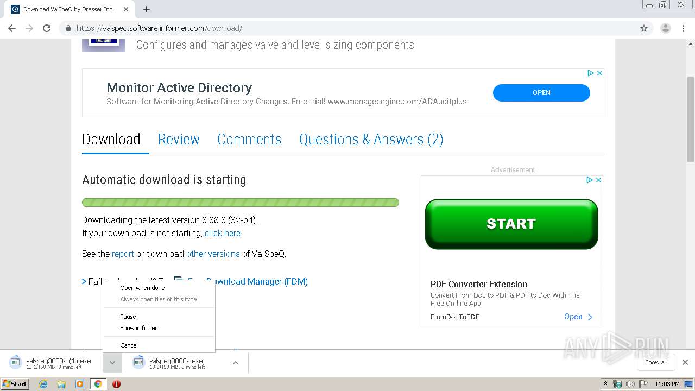Open the media player taskbar icon
Viewport: 695px width, 391px height.
(80, 384)
